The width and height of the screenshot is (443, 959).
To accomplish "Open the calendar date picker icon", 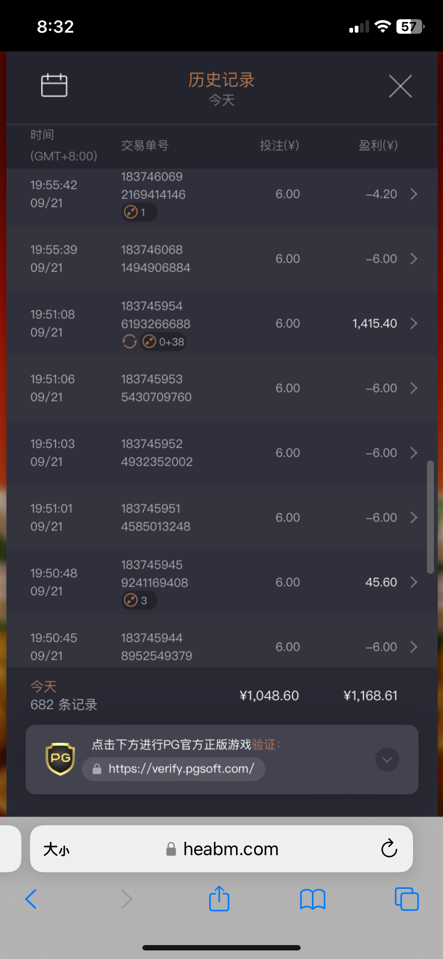I will 54,85.
